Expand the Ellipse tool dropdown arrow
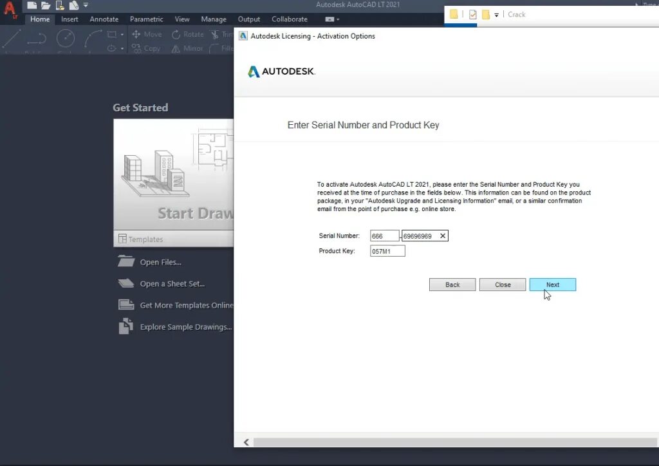The image size is (659, 466). click(122, 48)
